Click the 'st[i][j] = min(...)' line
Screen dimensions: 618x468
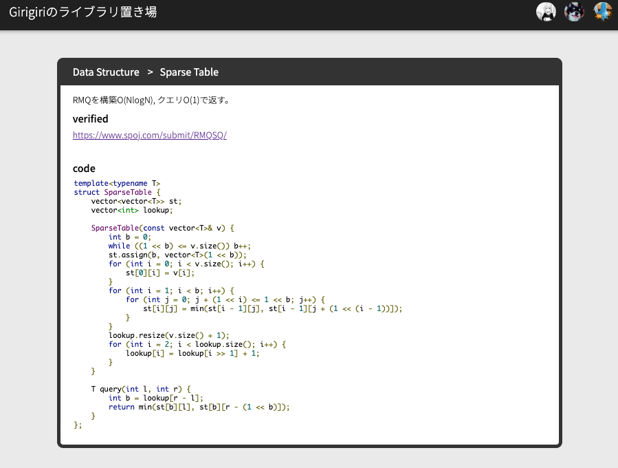coord(273,308)
